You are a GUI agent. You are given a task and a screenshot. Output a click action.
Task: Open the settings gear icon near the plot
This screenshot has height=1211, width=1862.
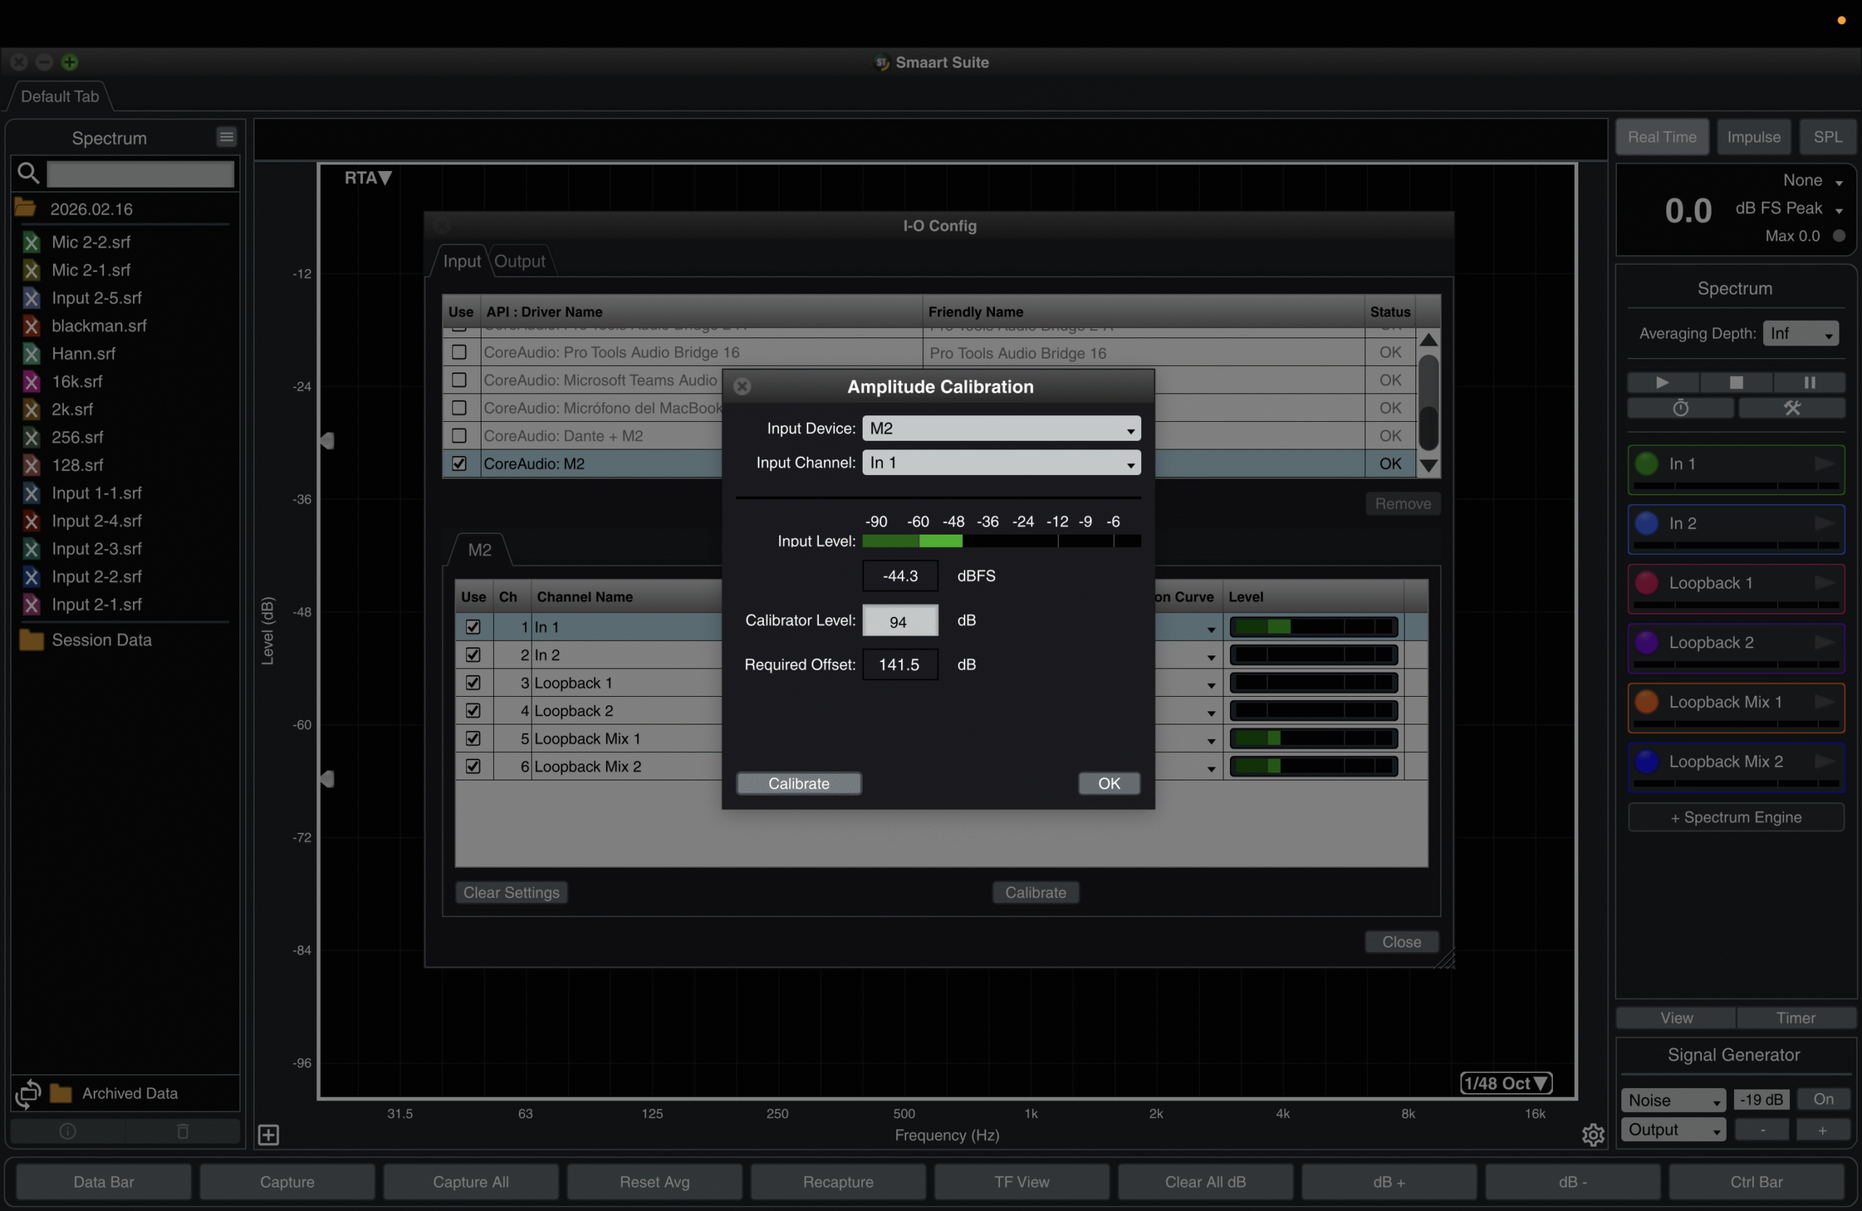[1593, 1135]
